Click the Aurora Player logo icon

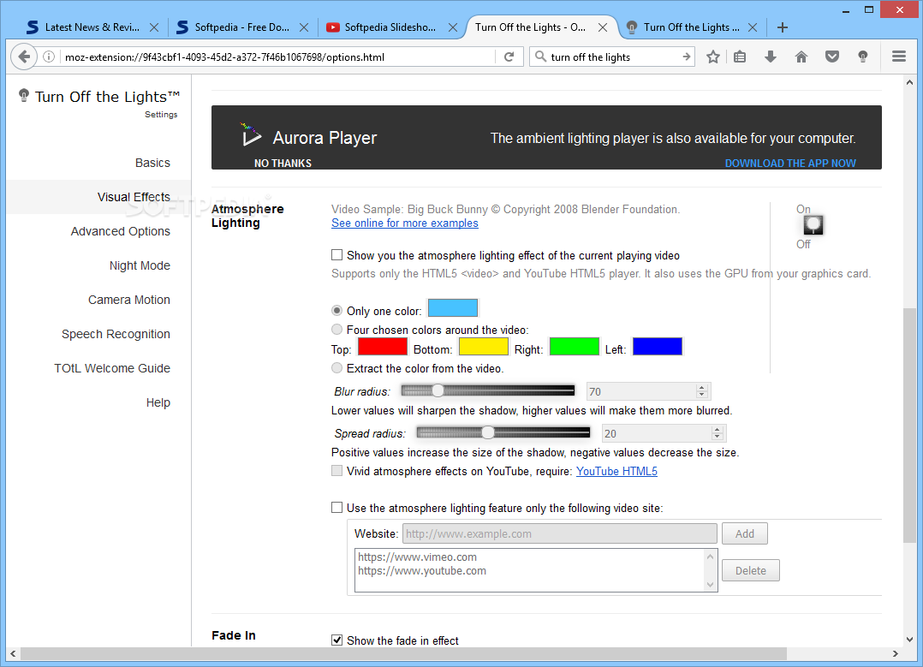point(251,135)
